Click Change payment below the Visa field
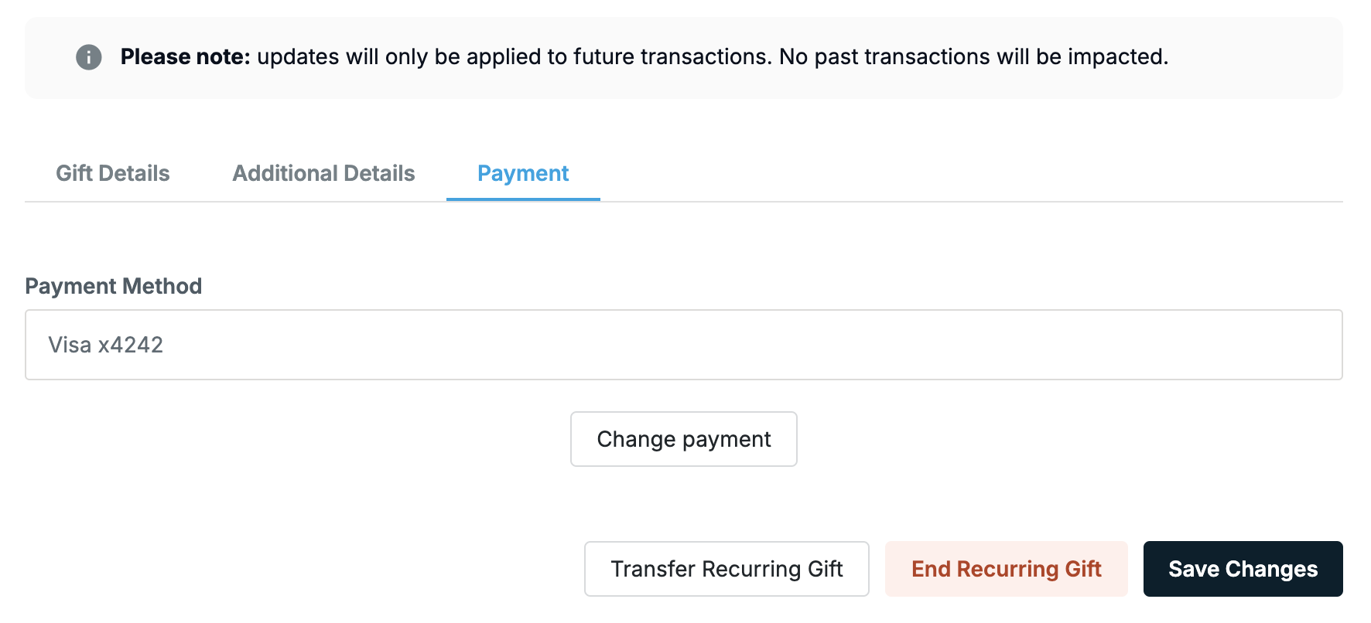The height and width of the screenshot is (623, 1371). [x=684, y=439]
